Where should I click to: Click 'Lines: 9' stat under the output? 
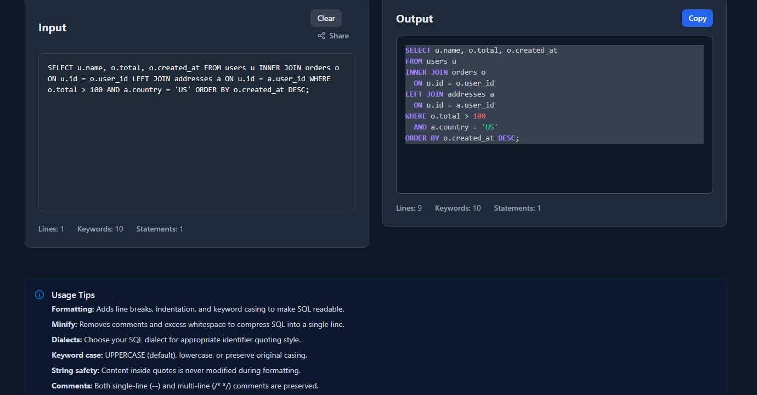pyautogui.click(x=409, y=208)
